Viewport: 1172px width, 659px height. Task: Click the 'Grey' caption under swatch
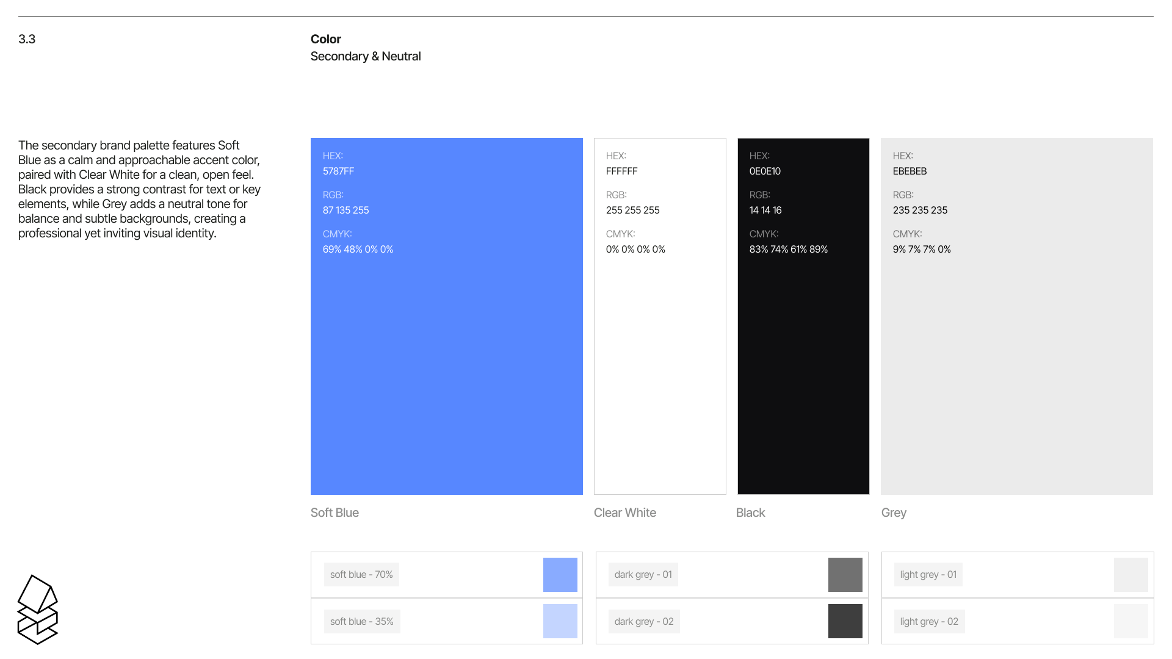(x=894, y=513)
